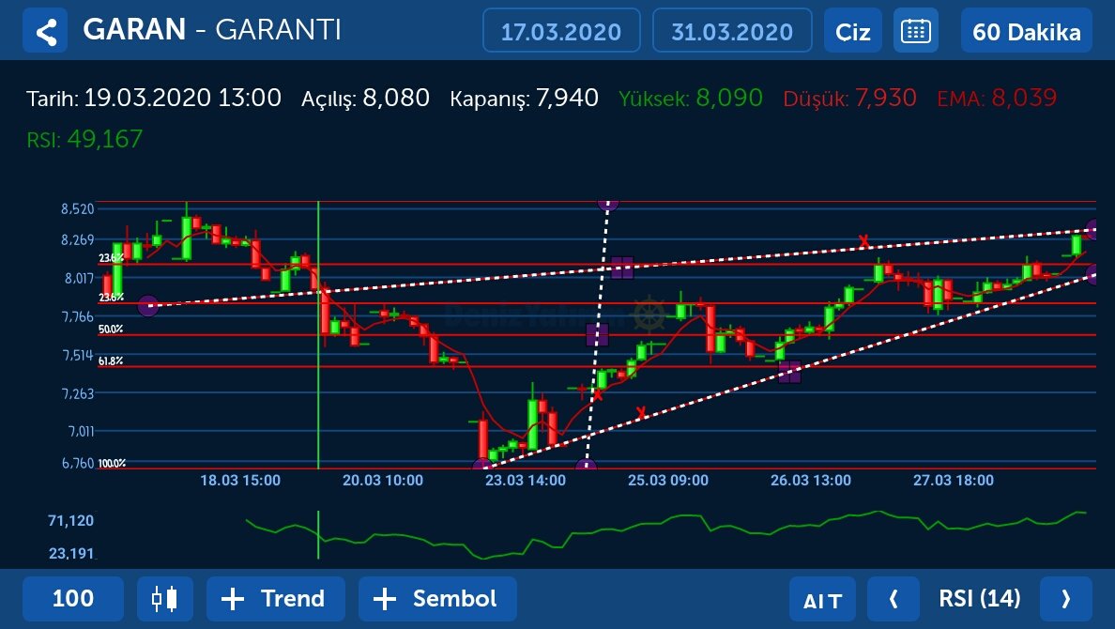Switch chart type with candlestick icon
The image size is (1115, 629).
click(165, 598)
